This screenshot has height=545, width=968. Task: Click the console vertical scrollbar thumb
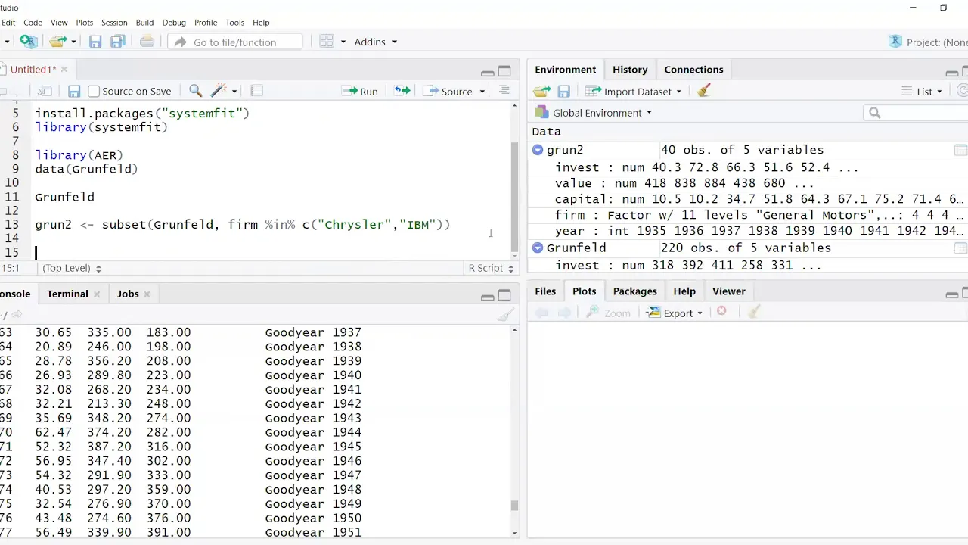[515, 506]
